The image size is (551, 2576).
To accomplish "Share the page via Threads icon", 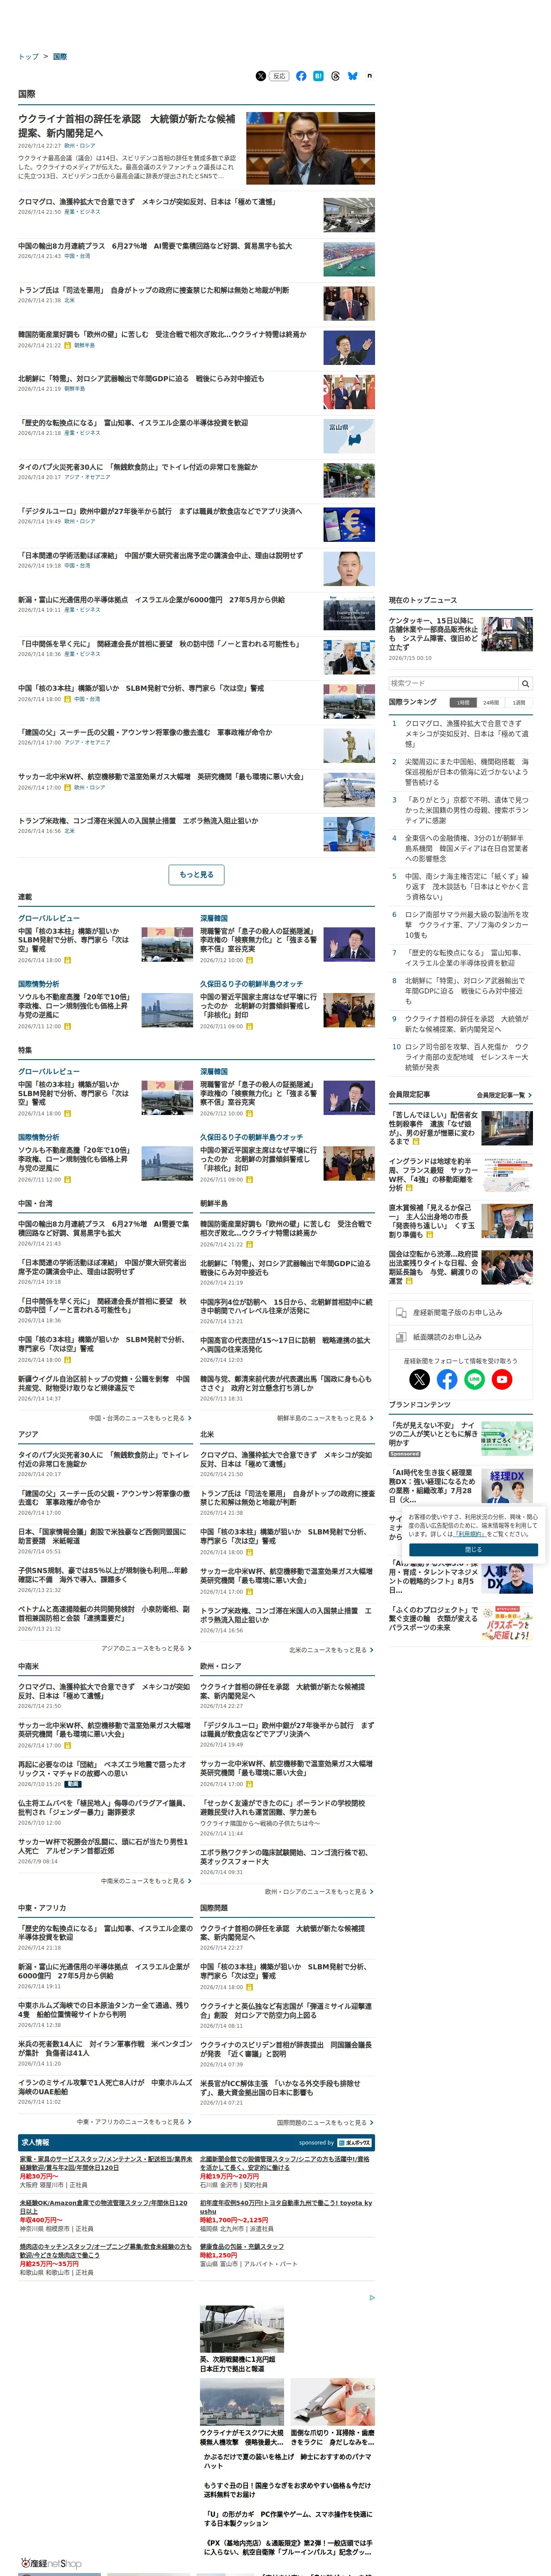I will (335, 76).
